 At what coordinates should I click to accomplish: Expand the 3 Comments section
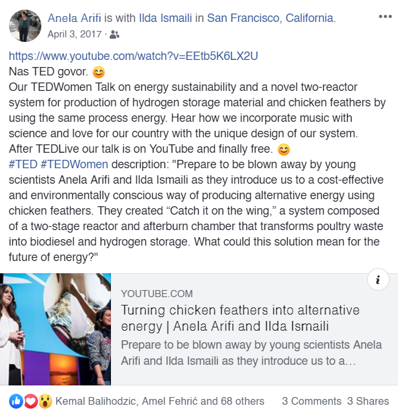312,401
